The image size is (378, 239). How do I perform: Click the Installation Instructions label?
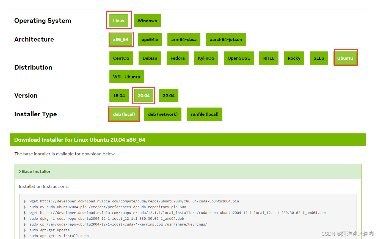tap(44, 186)
